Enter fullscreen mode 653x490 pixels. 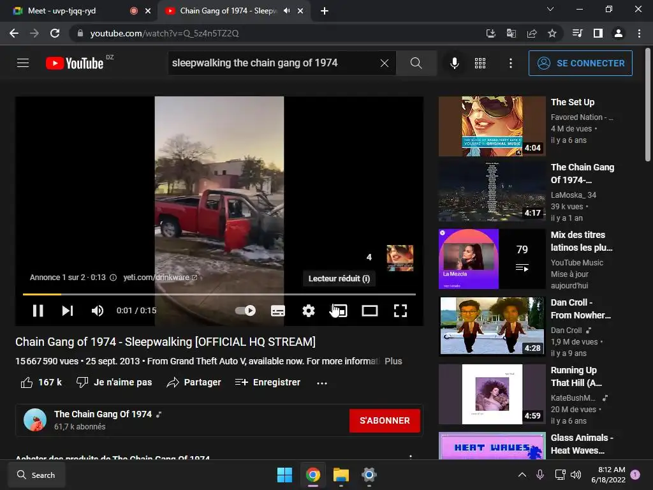click(400, 311)
